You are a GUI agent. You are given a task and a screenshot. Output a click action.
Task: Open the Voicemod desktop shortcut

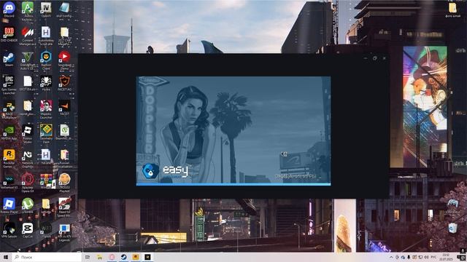pyautogui.click(x=9, y=181)
